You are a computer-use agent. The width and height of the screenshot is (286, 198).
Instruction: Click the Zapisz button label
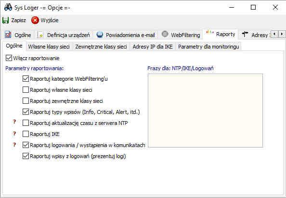[x=18, y=20]
